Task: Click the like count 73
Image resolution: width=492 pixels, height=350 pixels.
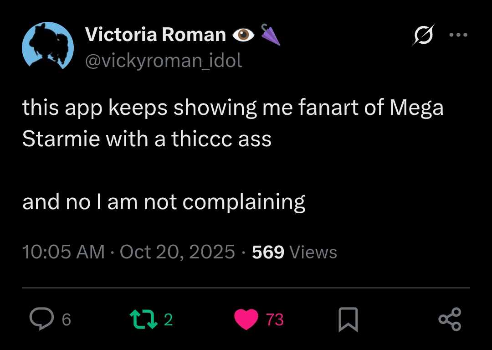Action: [275, 319]
